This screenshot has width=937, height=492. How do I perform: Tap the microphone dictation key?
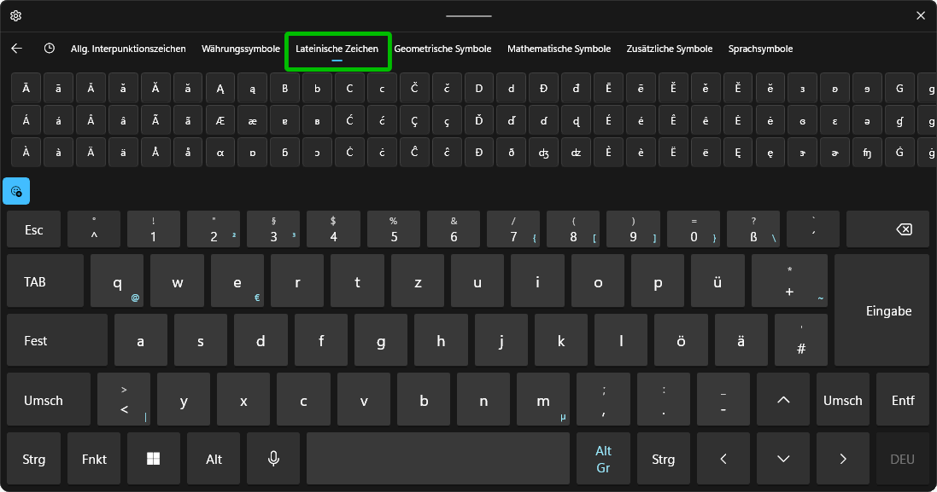click(273, 459)
